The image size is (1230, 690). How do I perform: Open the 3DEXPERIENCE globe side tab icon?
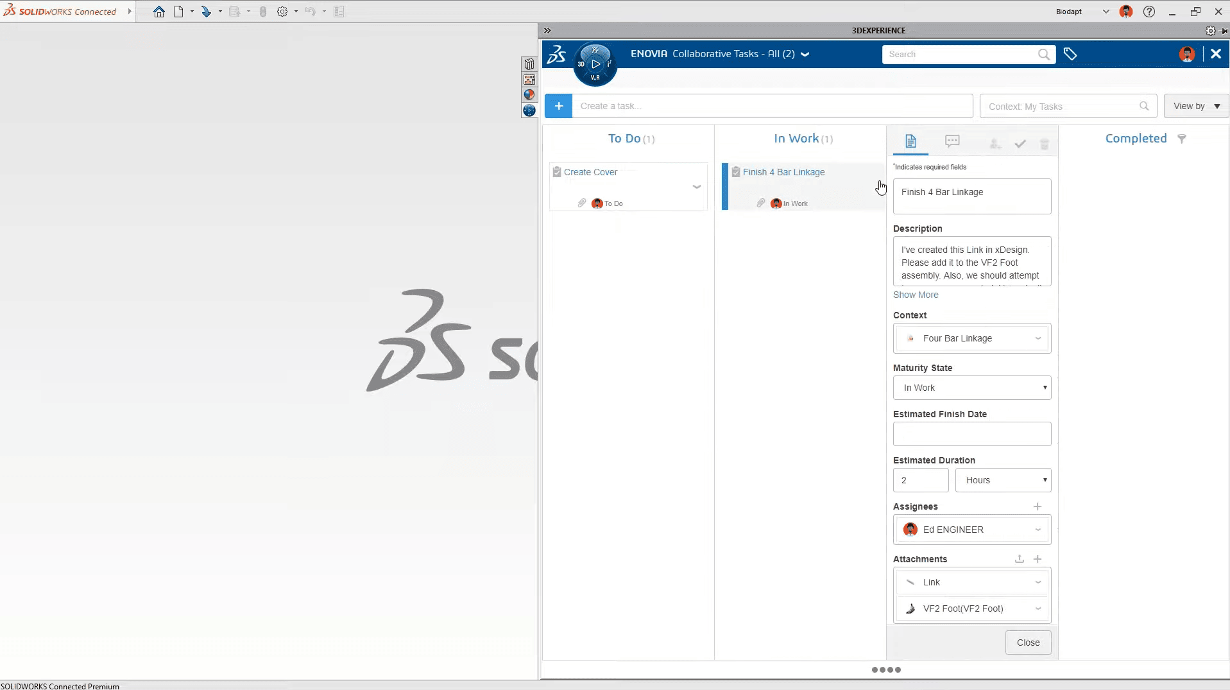[529, 110]
